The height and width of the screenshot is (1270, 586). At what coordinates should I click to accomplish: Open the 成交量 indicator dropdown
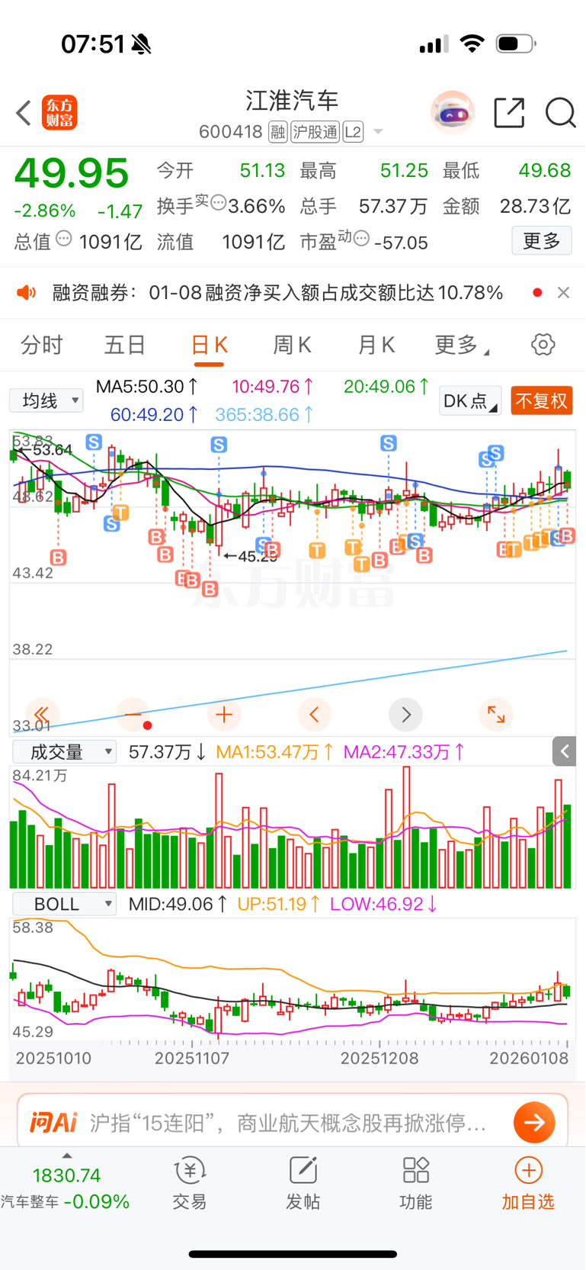(x=64, y=752)
